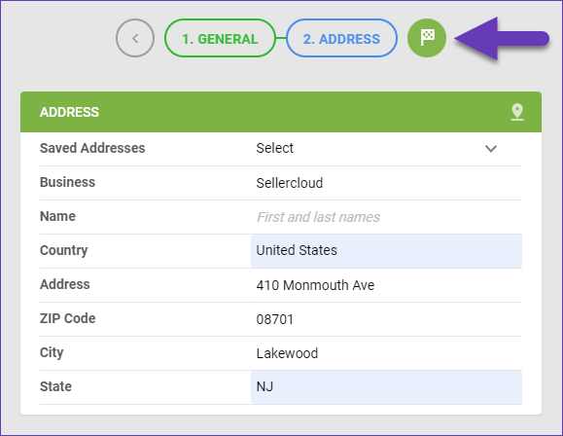Click the green finish flag button
563x436 pixels.
coord(427,38)
